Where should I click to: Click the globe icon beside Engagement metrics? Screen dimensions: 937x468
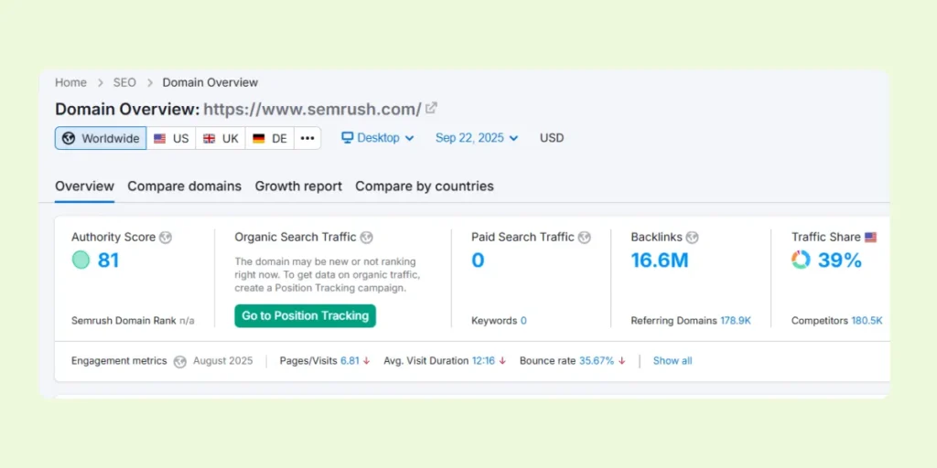[x=180, y=361]
